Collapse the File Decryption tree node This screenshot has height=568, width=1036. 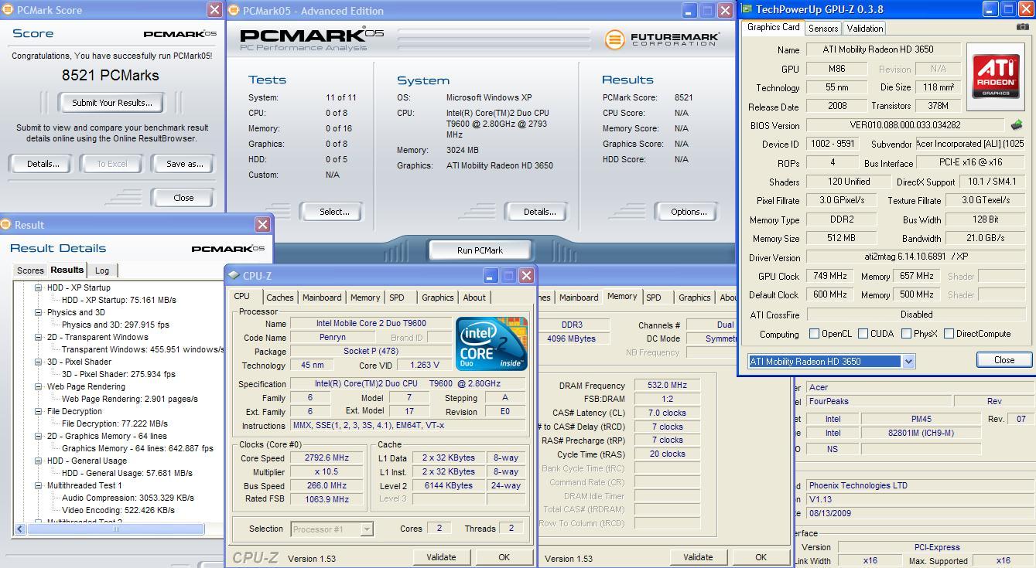pos(38,411)
